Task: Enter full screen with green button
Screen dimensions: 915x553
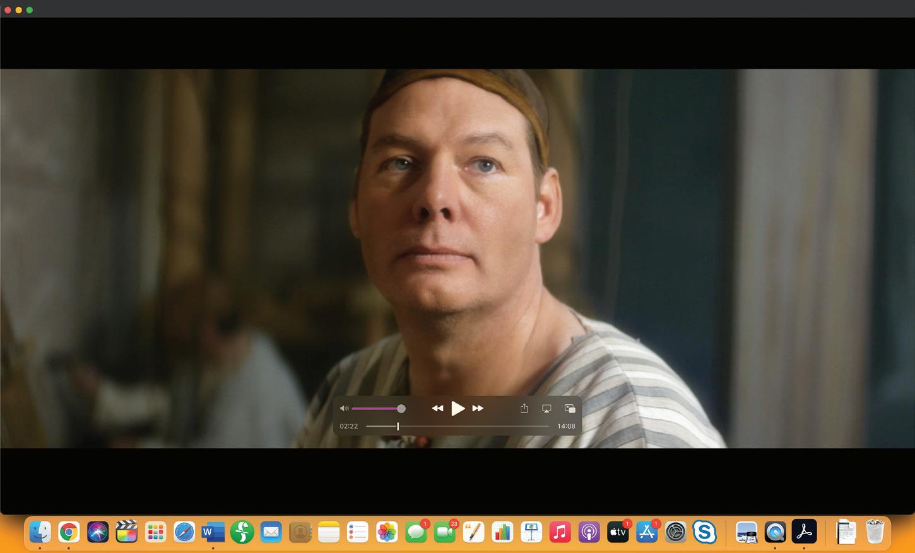Action: click(29, 10)
